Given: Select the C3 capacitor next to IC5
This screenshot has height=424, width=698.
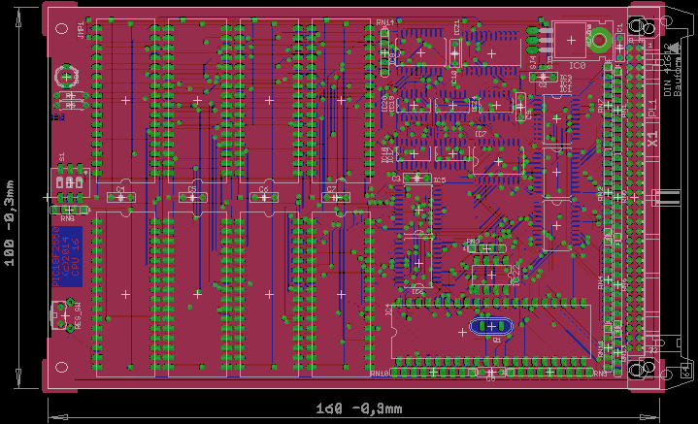Looking at the screenshot, I should pos(417,178).
